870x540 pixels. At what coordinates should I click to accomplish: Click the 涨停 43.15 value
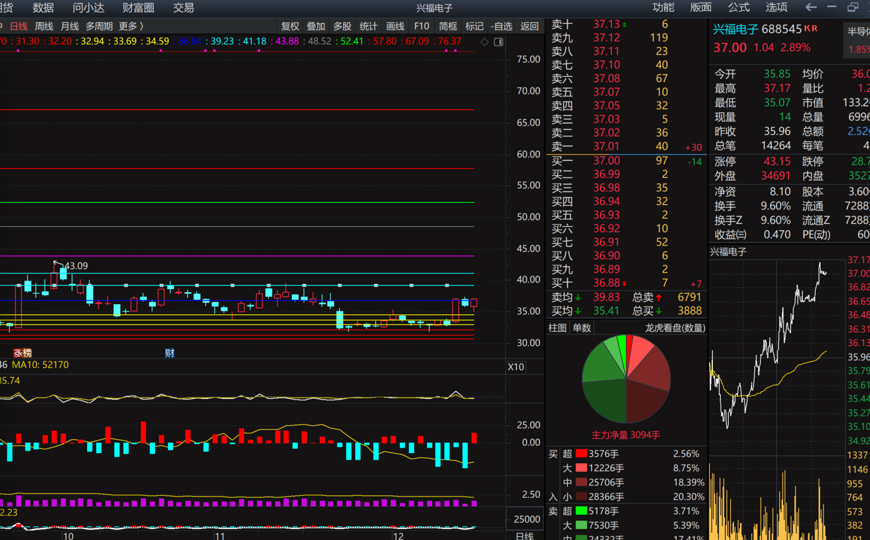[777, 162]
